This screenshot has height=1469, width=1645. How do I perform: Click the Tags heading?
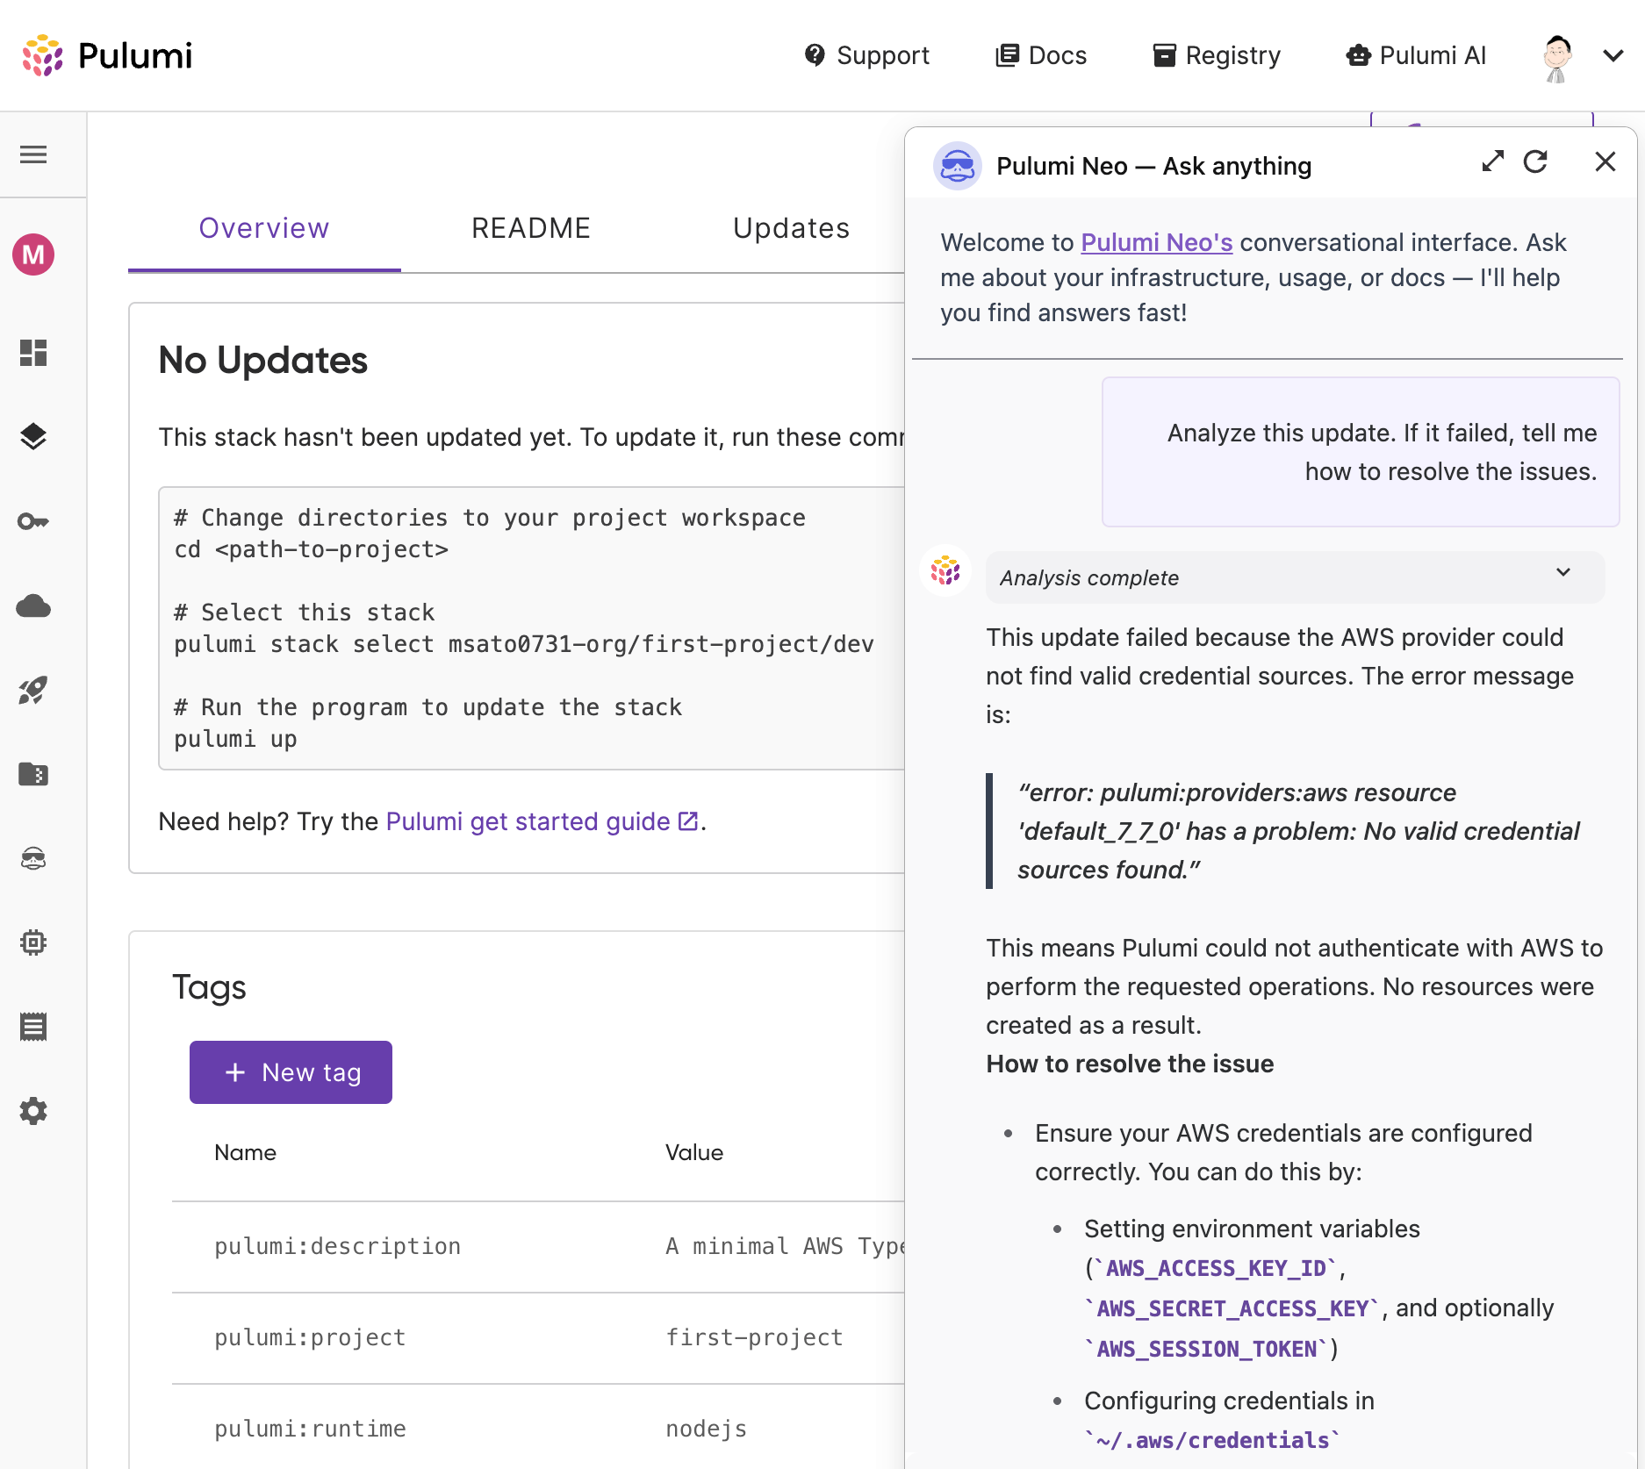point(209,987)
